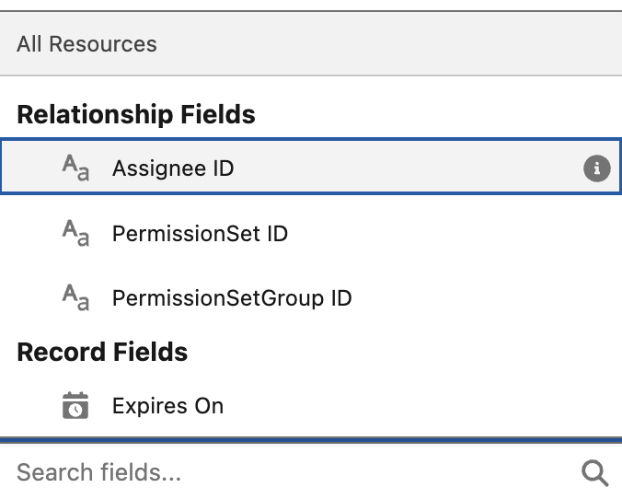The width and height of the screenshot is (622, 499).
Task: Pick the PermissionSetGroup ID label text
Action: (x=232, y=298)
